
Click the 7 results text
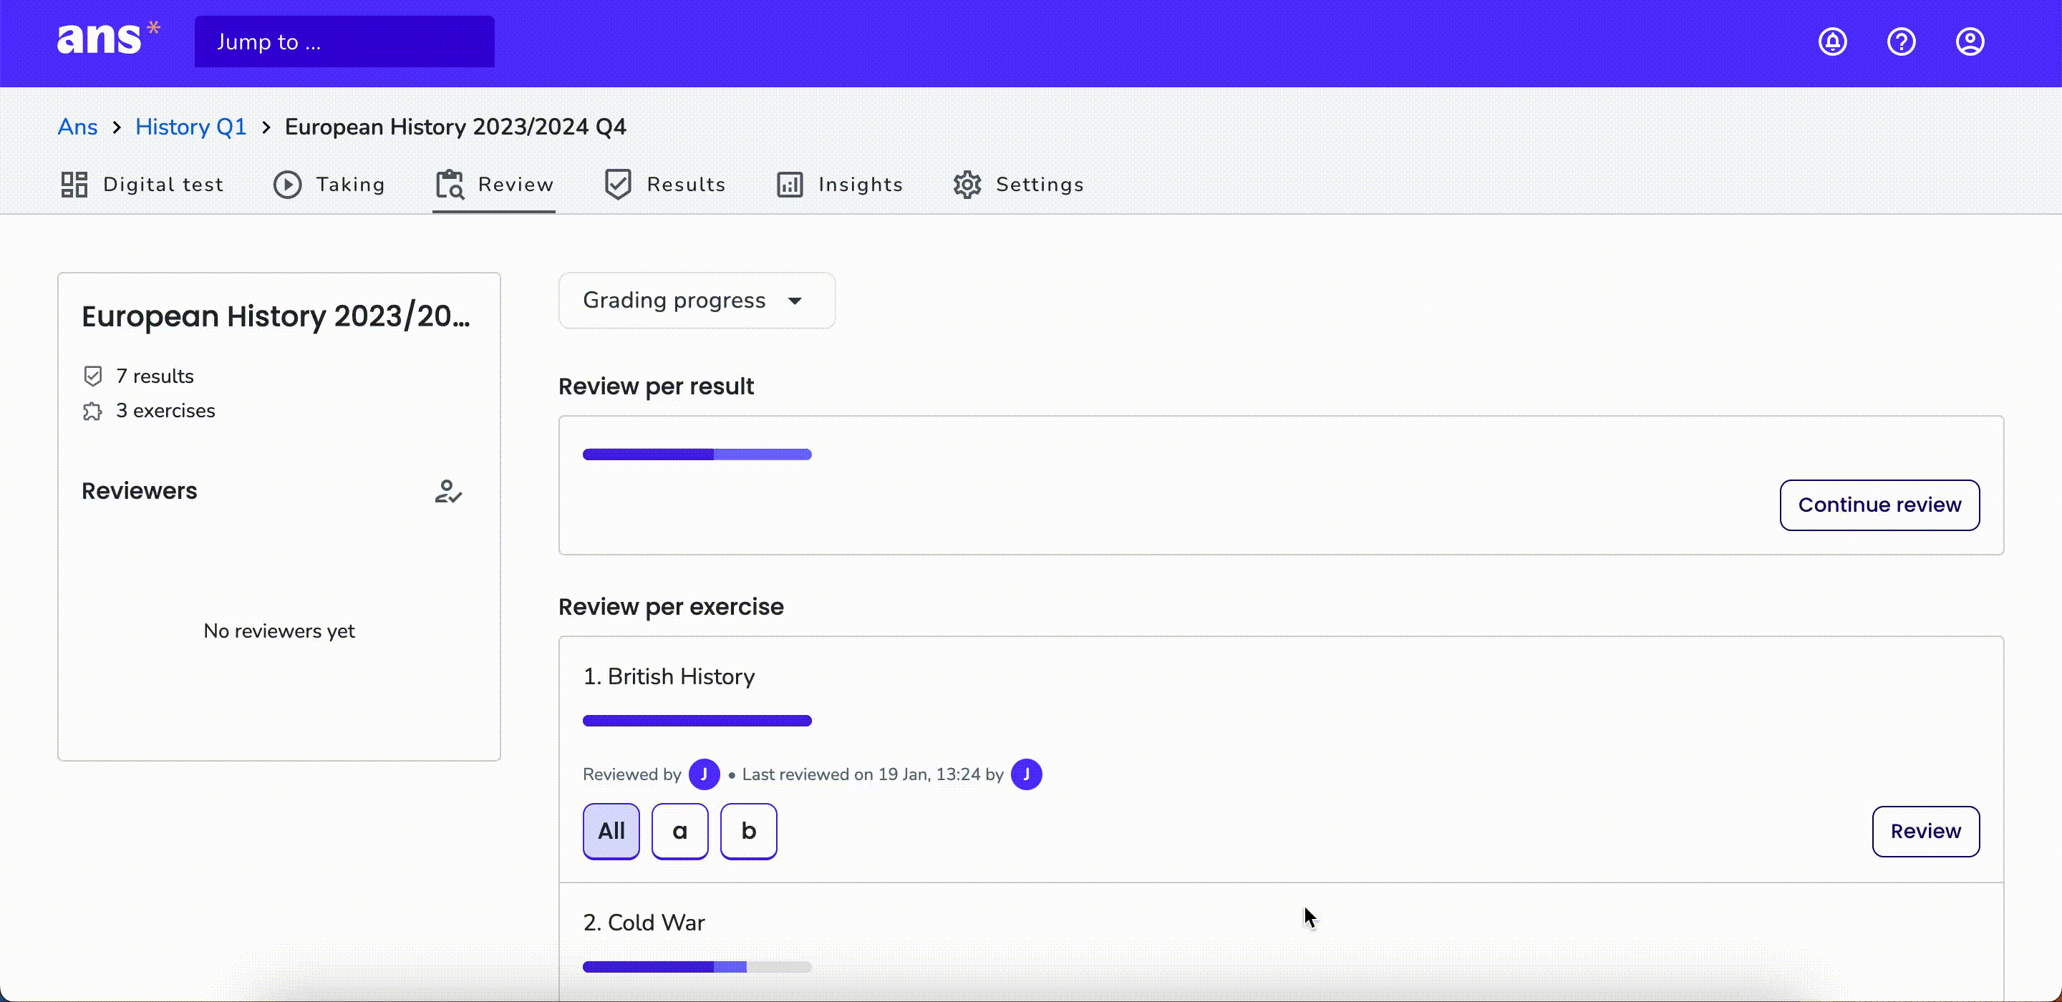click(x=155, y=375)
